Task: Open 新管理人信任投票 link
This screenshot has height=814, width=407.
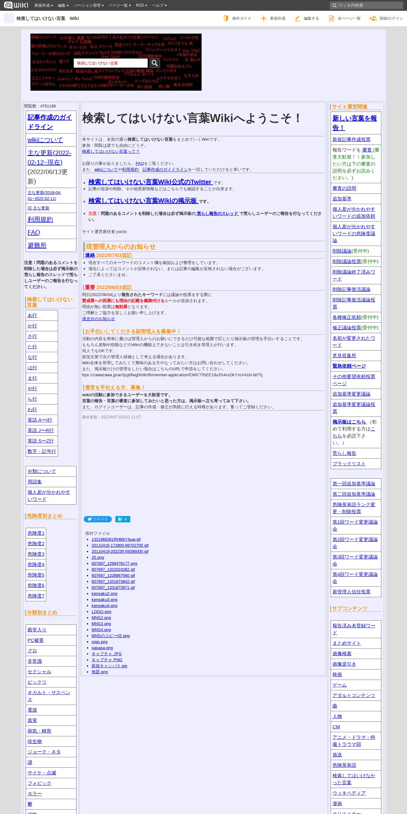Action: coord(351,592)
